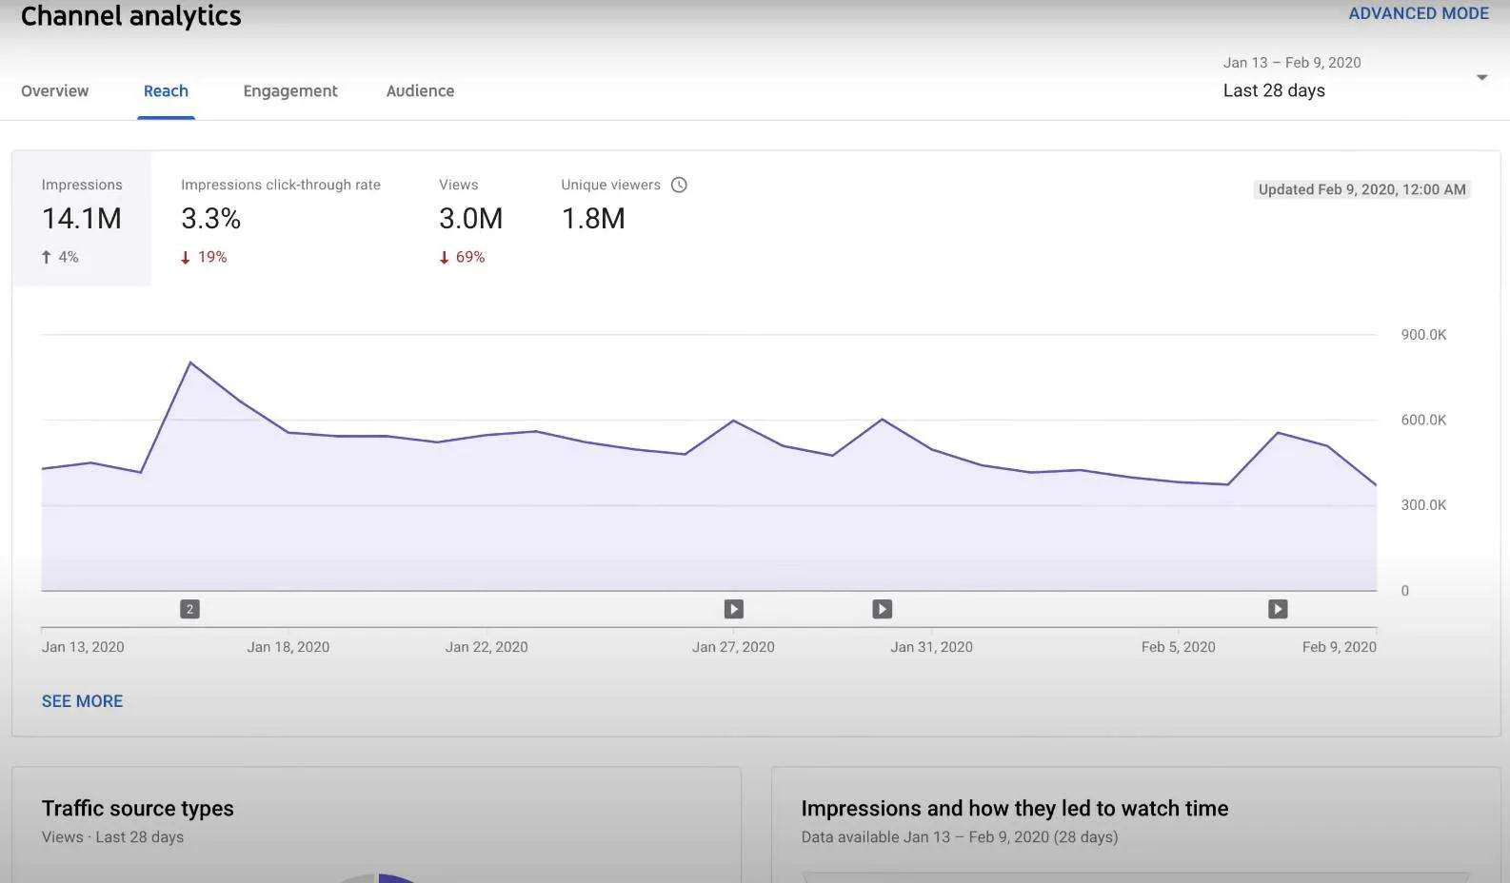
Task: Click the 900.0K axis label
Action: (x=1423, y=335)
